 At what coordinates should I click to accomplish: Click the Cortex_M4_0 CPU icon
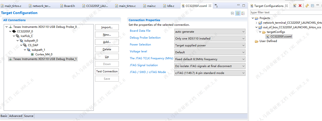32,54
